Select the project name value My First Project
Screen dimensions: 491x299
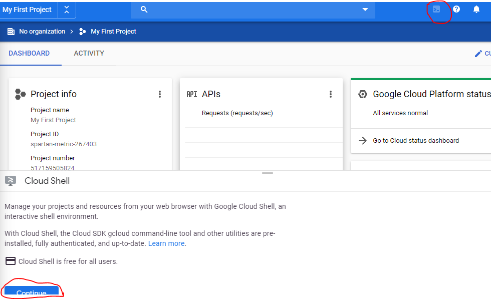(x=53, y=120)
